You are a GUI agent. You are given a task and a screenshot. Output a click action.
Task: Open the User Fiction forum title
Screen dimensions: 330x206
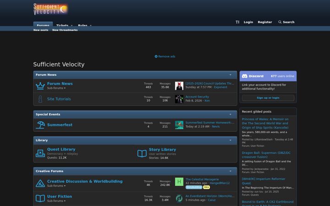59,196
